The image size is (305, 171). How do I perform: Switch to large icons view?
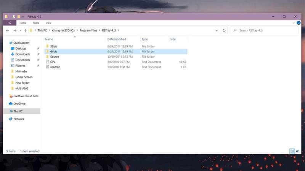297,151
